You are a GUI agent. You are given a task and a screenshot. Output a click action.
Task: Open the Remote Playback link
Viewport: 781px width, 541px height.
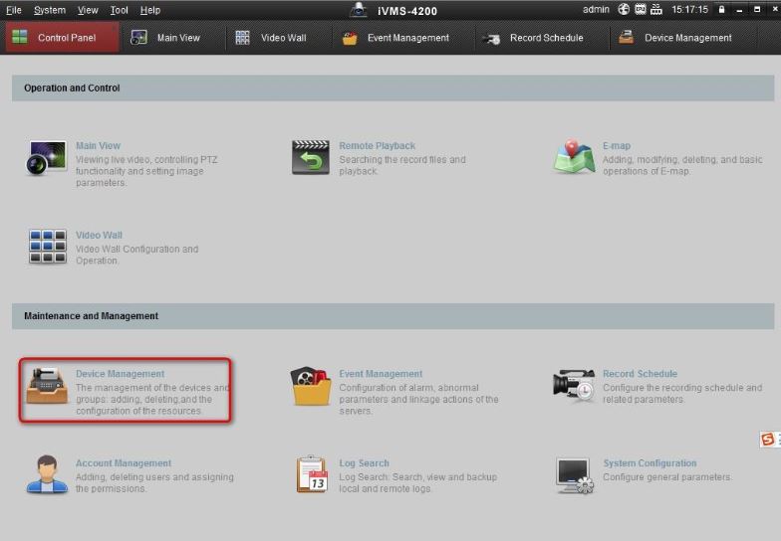[x=377, y=145]
